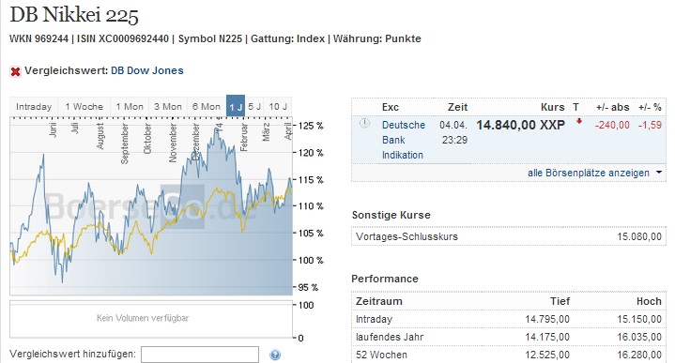Click the '52 Wochen' performance row

[x=509, y=355]
